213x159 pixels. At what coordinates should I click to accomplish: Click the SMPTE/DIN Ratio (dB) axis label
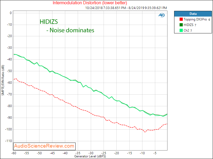pos(3,80)
